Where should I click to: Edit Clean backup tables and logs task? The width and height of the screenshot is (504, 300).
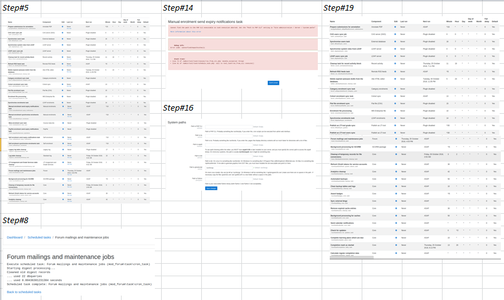pyautogui.click(x=396, y=186)
